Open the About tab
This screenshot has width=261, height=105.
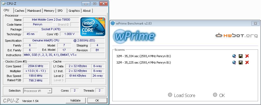[x=87, y=11]
